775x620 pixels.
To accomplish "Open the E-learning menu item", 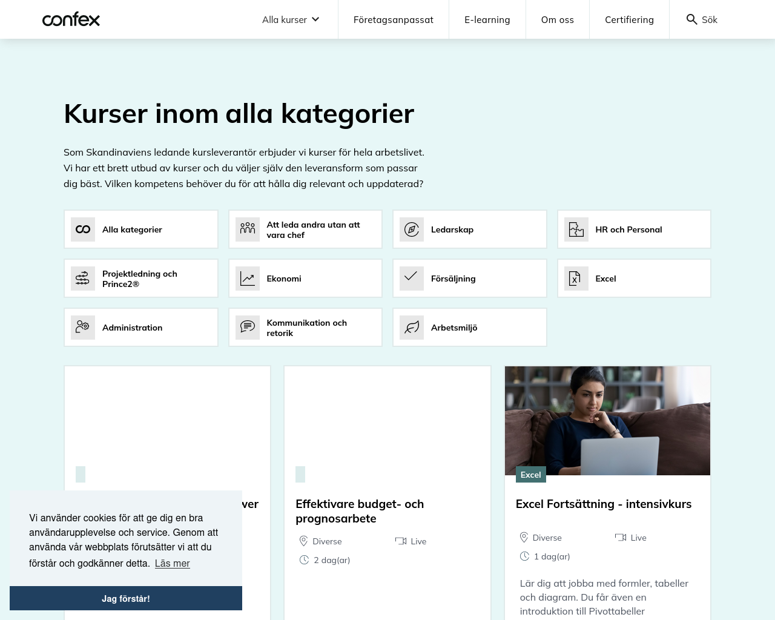I will [487, 20].
